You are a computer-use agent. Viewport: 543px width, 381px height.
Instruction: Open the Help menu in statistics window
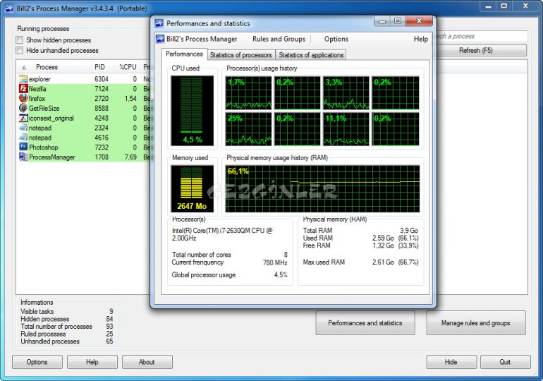pyautogui.click(x=421, y=39)
